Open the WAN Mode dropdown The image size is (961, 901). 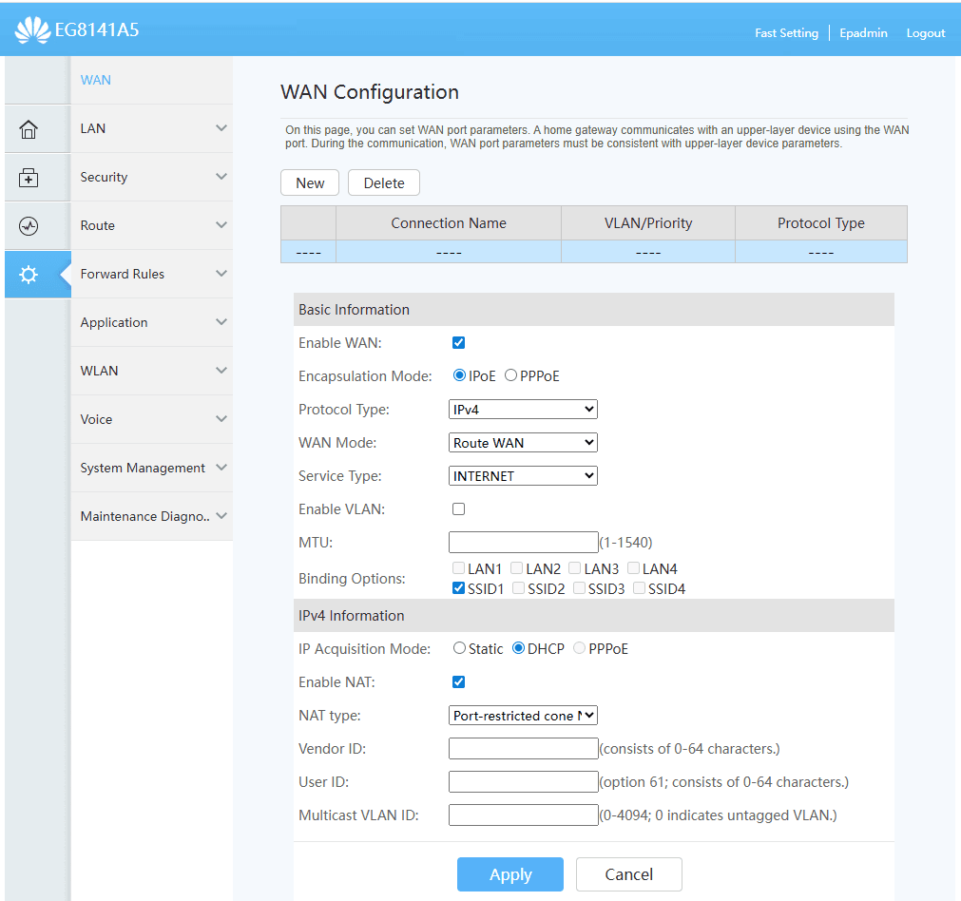point(523,443)
